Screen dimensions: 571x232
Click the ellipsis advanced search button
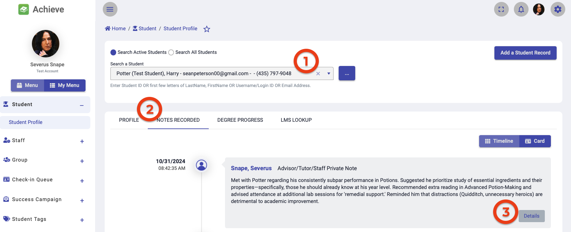(347, 73)
